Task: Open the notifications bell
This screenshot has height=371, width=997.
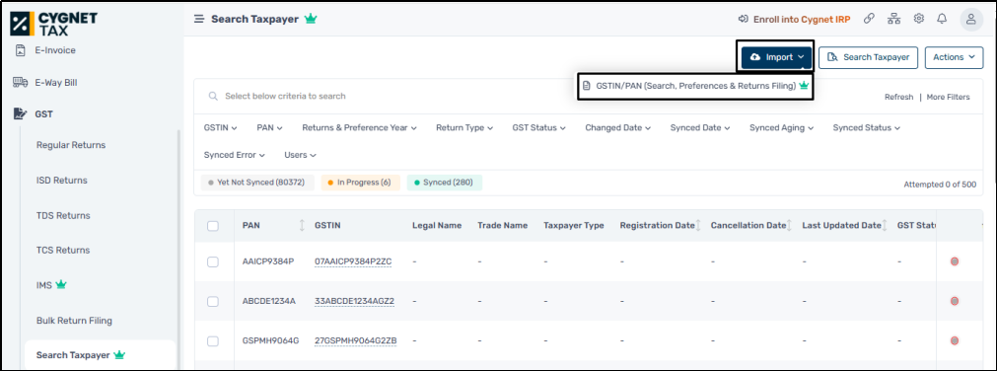Action: tap(943, 19)
